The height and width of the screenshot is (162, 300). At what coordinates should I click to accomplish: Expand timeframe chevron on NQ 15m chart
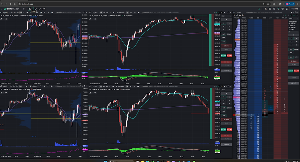pos(24,13)
